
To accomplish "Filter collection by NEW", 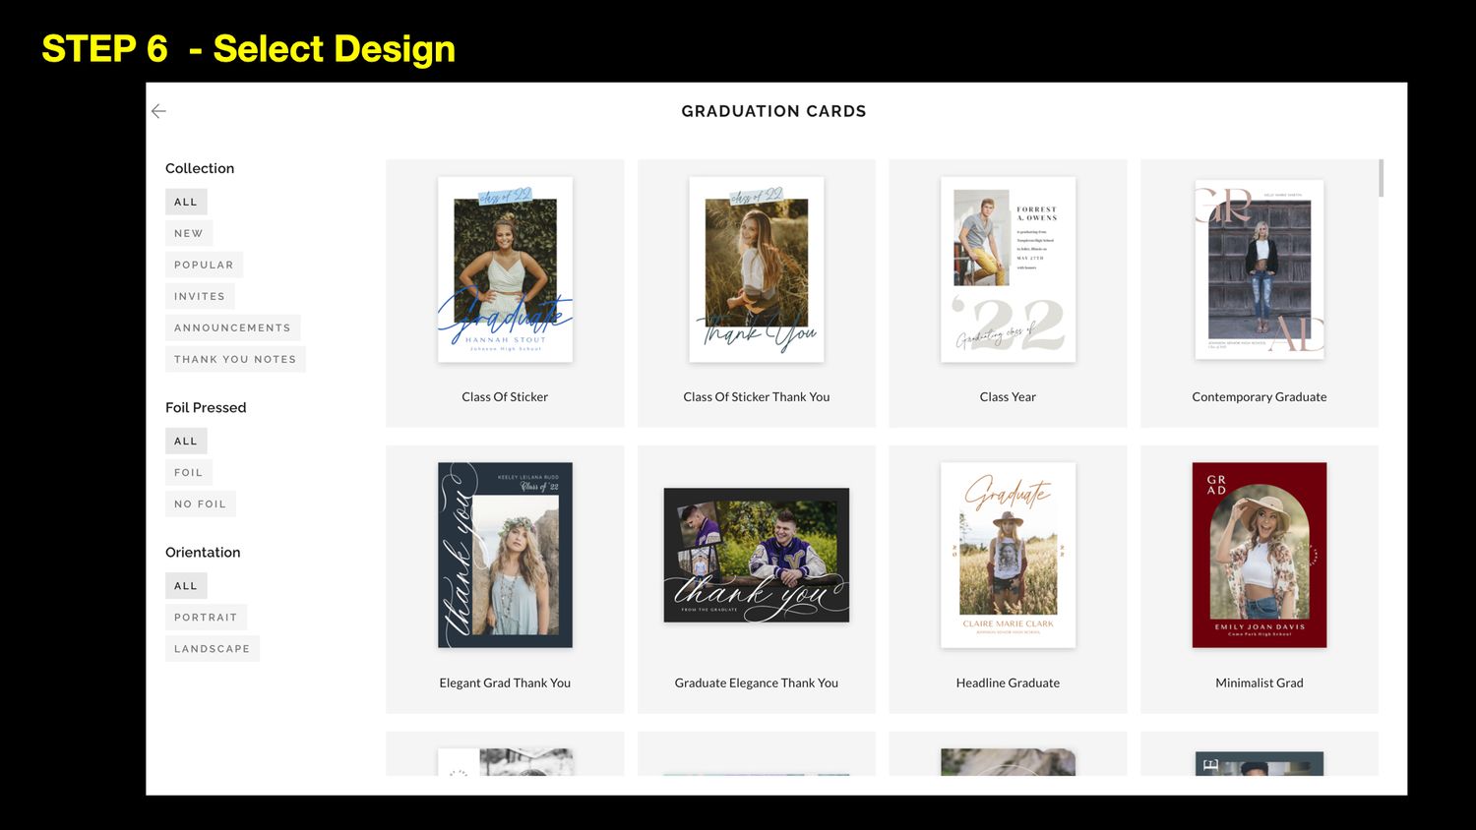I will tap(189, 233).
